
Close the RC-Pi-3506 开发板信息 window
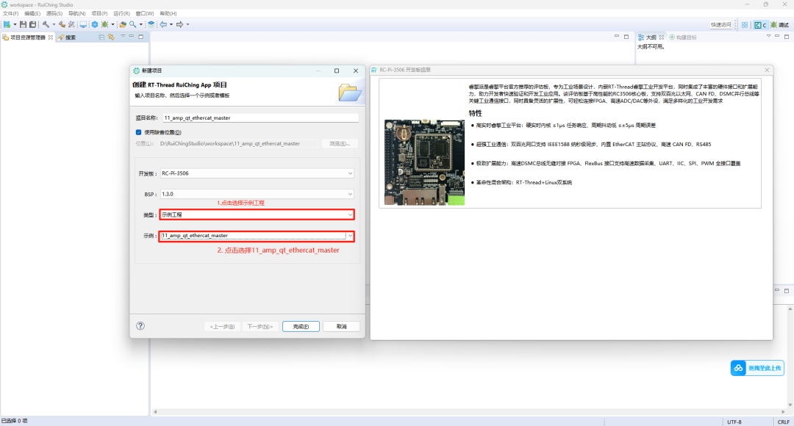767,70
